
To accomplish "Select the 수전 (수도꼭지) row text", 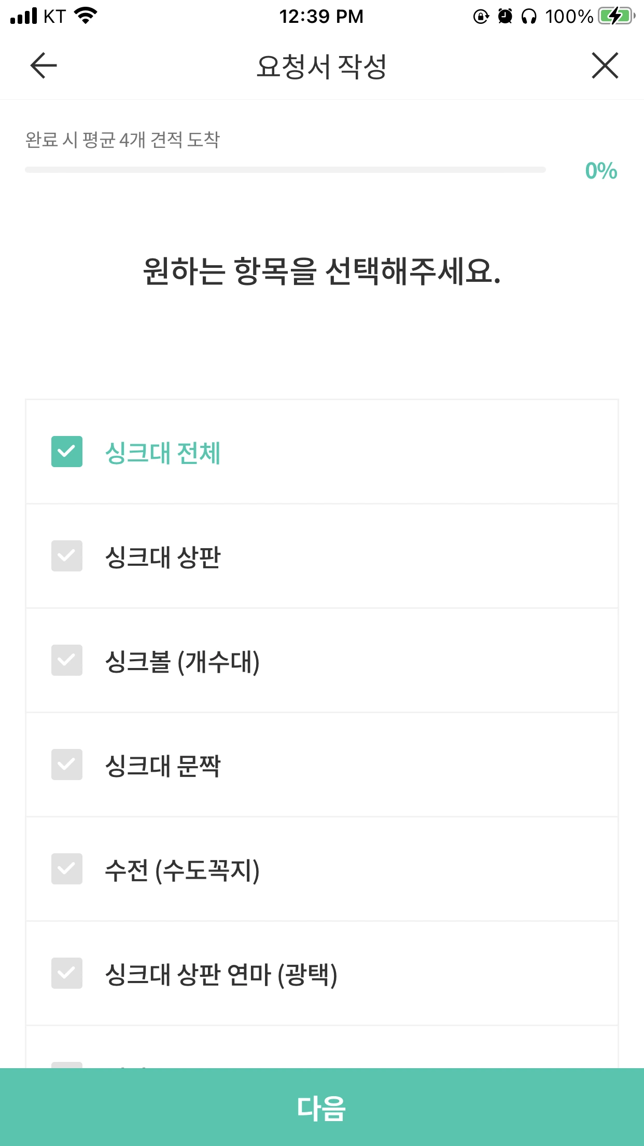I will coord(182,870).
